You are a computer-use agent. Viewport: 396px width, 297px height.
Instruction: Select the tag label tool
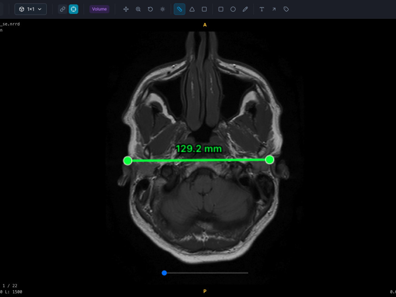point(286,9)
